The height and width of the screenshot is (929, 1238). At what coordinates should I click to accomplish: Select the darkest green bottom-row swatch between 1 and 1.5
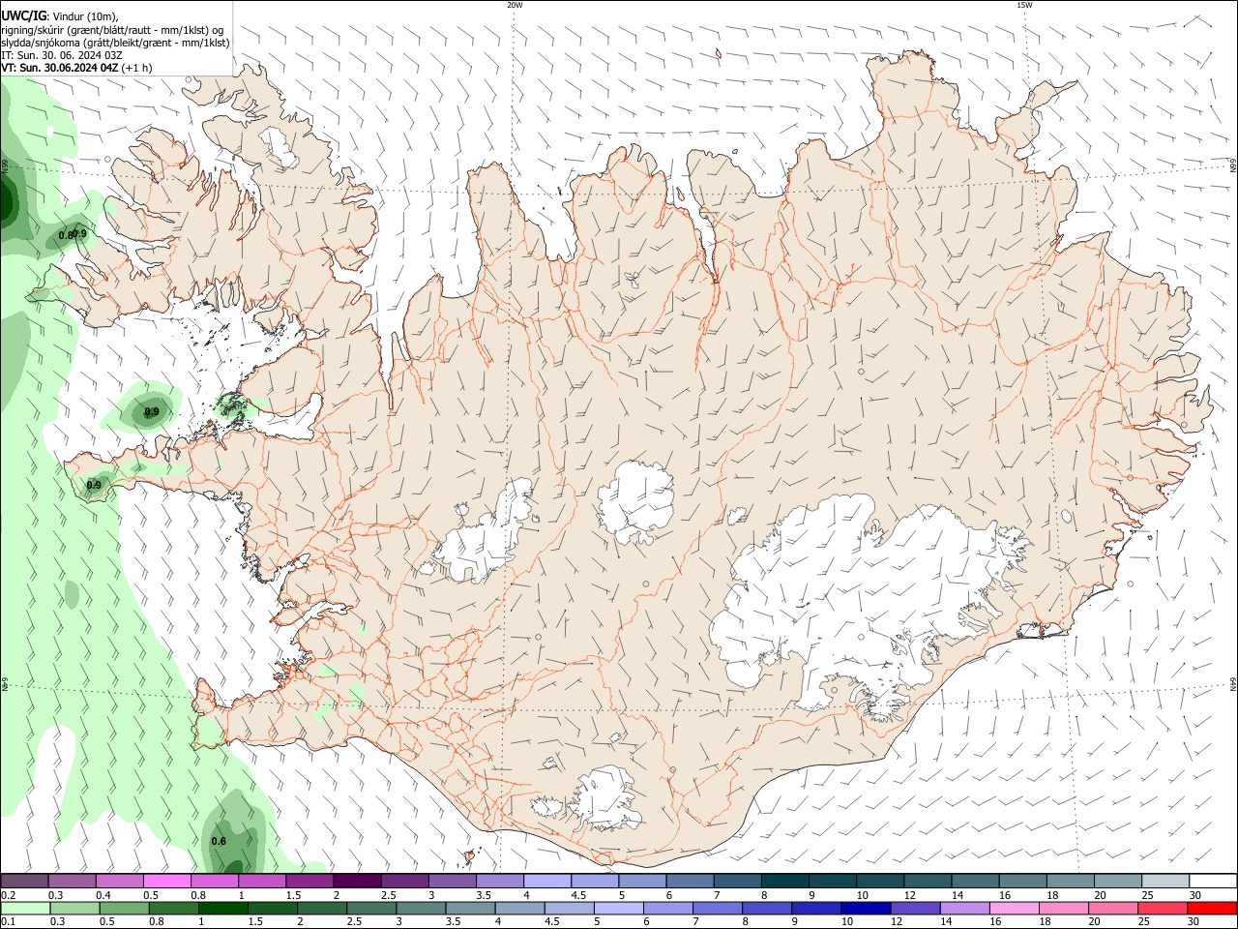(x=222, y=909)
